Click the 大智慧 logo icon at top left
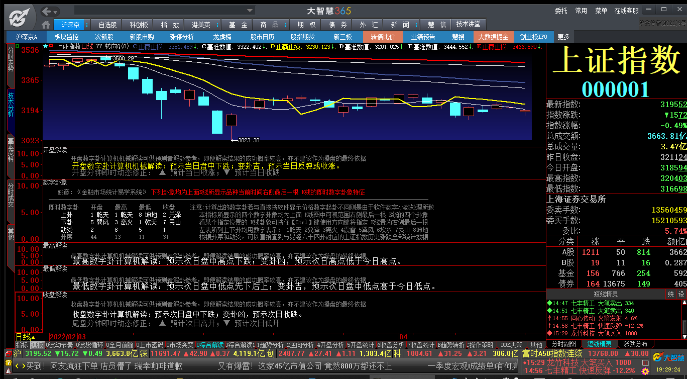687x379 pixels. [x=19, y=18]
